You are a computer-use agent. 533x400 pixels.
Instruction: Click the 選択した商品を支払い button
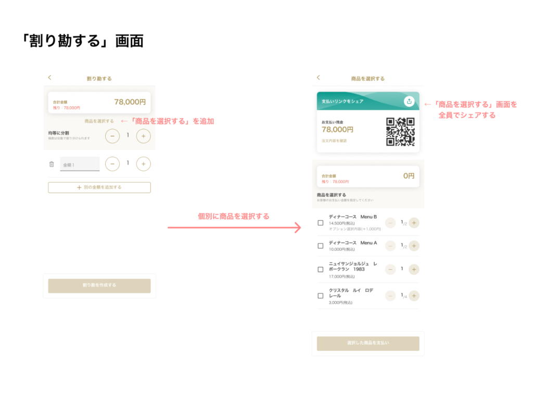[368, 344]
